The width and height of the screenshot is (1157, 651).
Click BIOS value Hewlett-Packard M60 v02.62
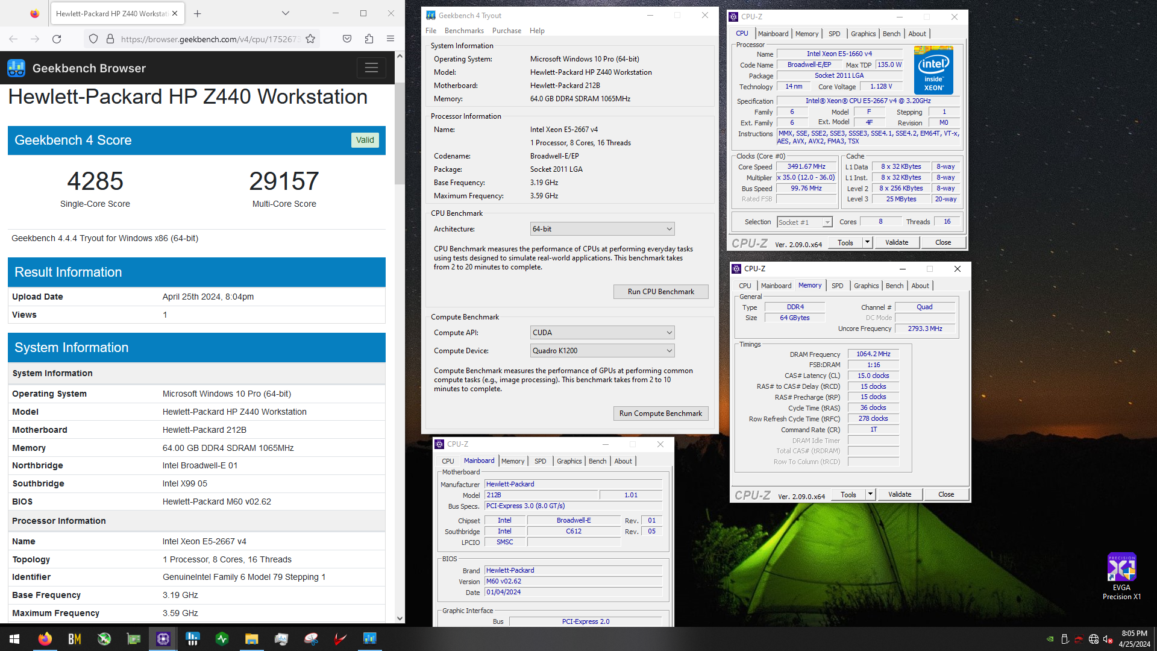tap(217, 502)
